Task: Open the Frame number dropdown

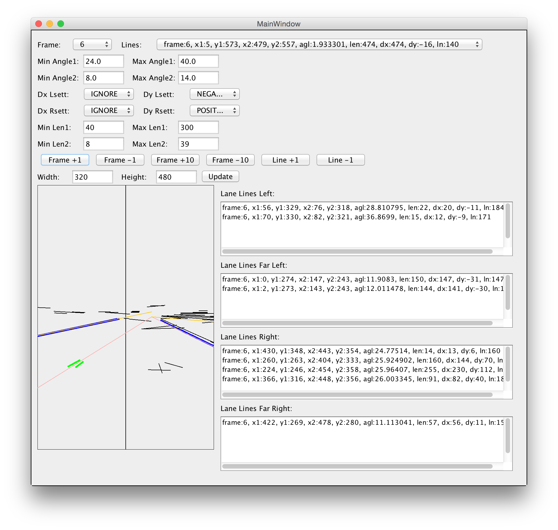Action: point(92,44)
